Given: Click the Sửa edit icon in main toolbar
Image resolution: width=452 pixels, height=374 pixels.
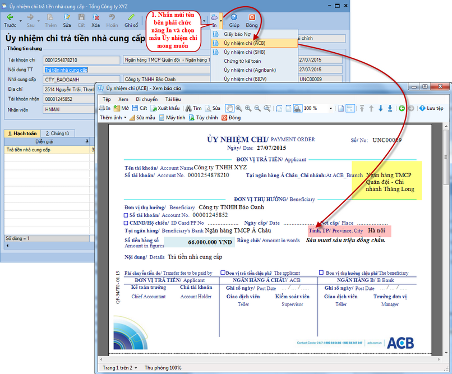Looking at the screenshot, I should (x=67, y=17).
